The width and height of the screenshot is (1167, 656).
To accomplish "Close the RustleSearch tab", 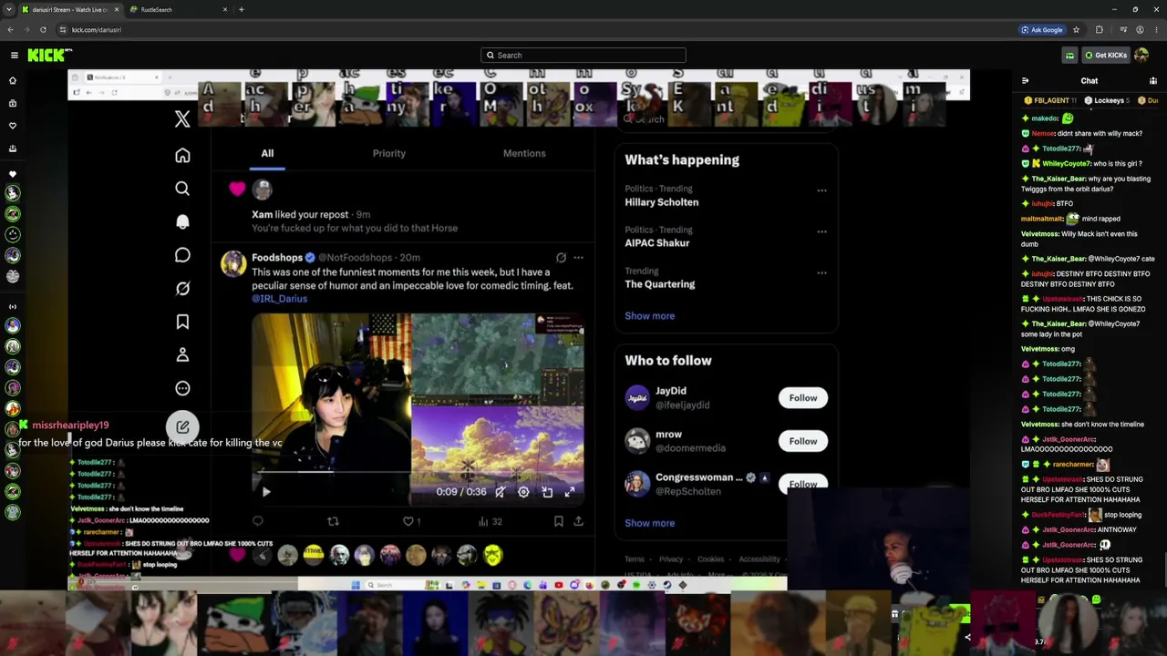I will [225, 9].
